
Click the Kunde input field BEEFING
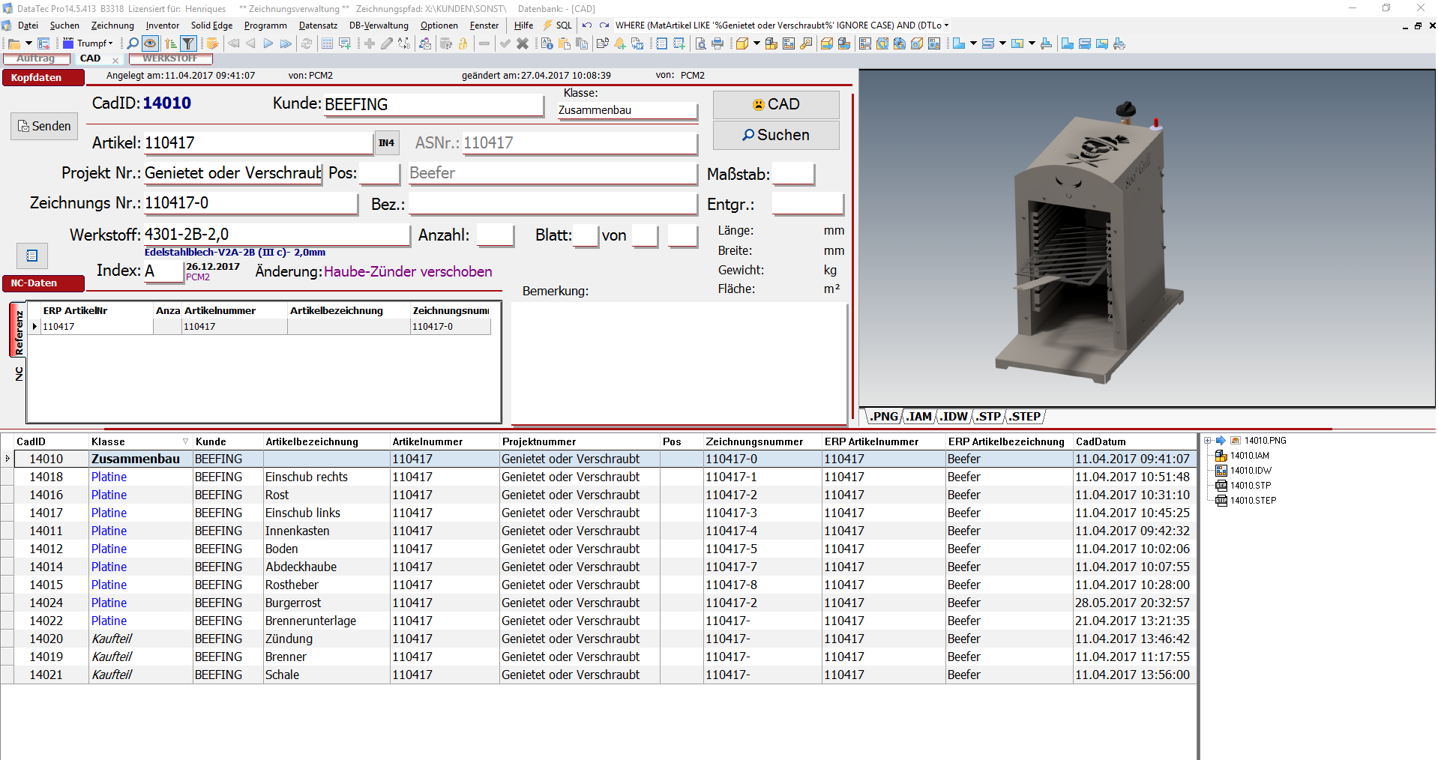[433, 104]
